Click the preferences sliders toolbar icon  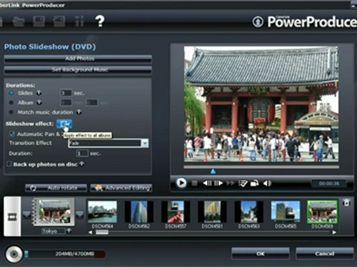[x=80, y=22]
